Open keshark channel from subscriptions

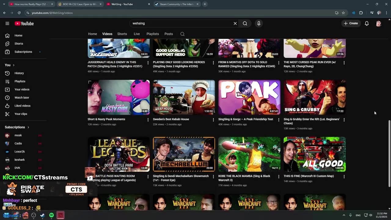20,160
